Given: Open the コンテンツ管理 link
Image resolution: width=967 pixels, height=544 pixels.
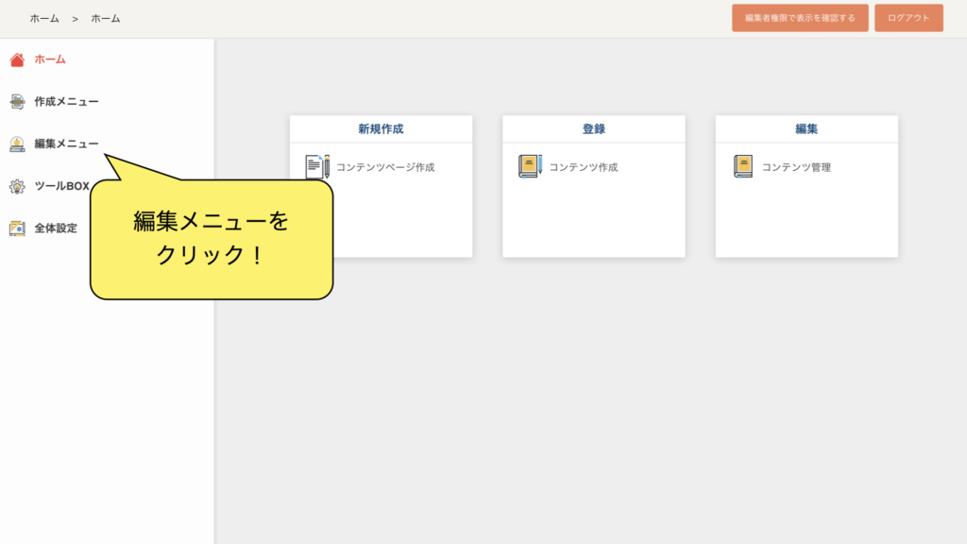Looking at the screenshot, I should (x=796, y=167).
